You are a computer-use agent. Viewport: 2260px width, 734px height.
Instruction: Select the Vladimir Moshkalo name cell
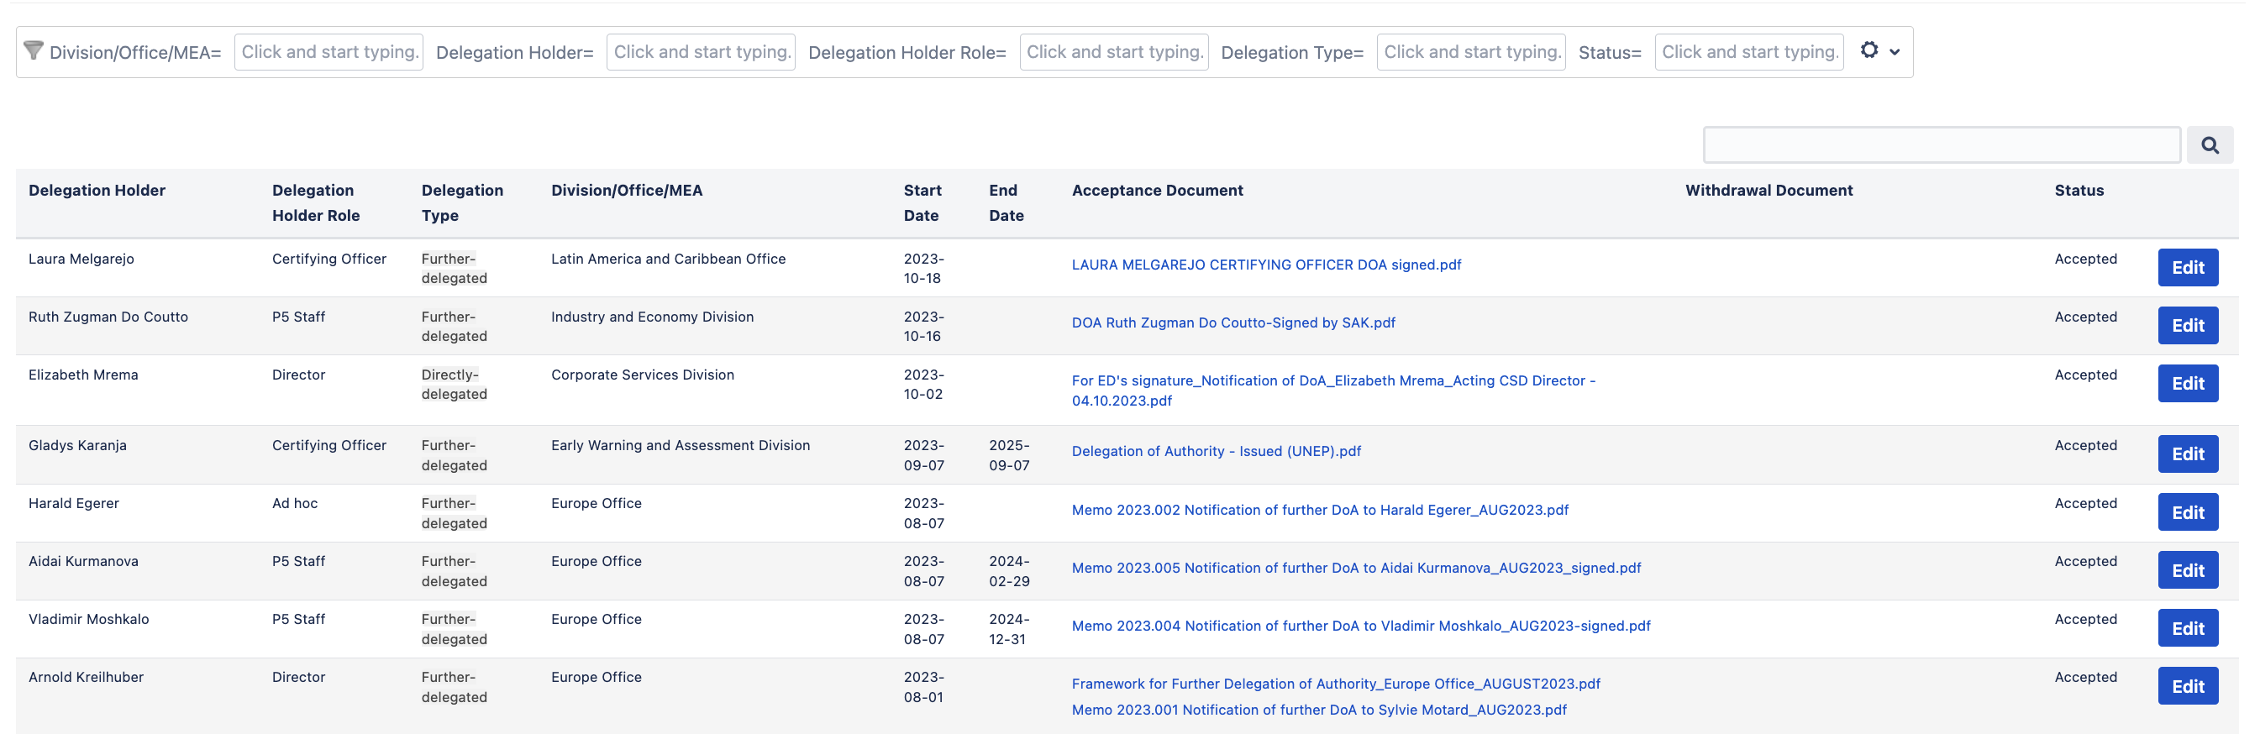(88, 619)
